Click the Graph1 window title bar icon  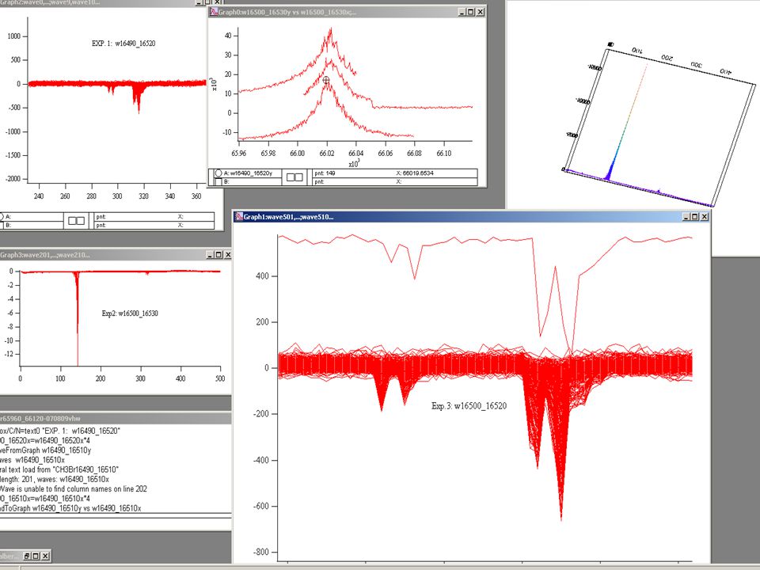(238, 217)
